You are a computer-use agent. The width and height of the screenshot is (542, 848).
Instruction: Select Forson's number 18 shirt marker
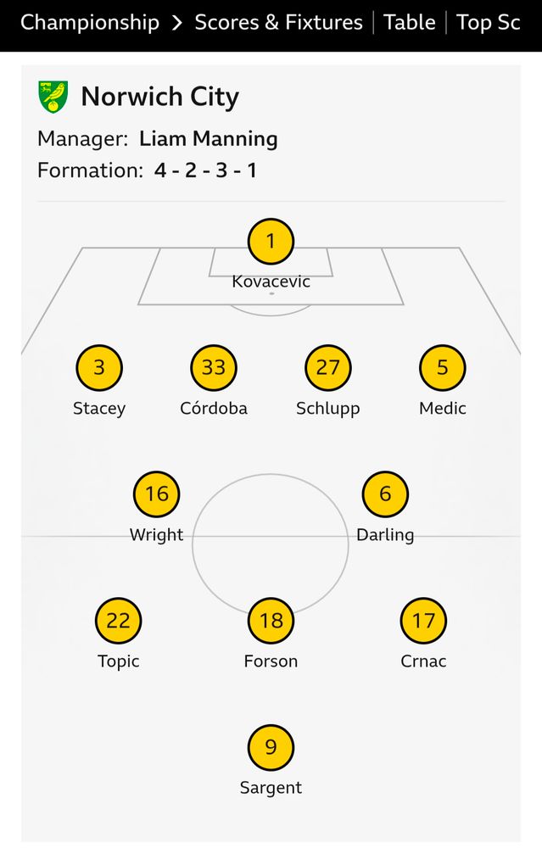pyautogui.click(x=270, y=620)
